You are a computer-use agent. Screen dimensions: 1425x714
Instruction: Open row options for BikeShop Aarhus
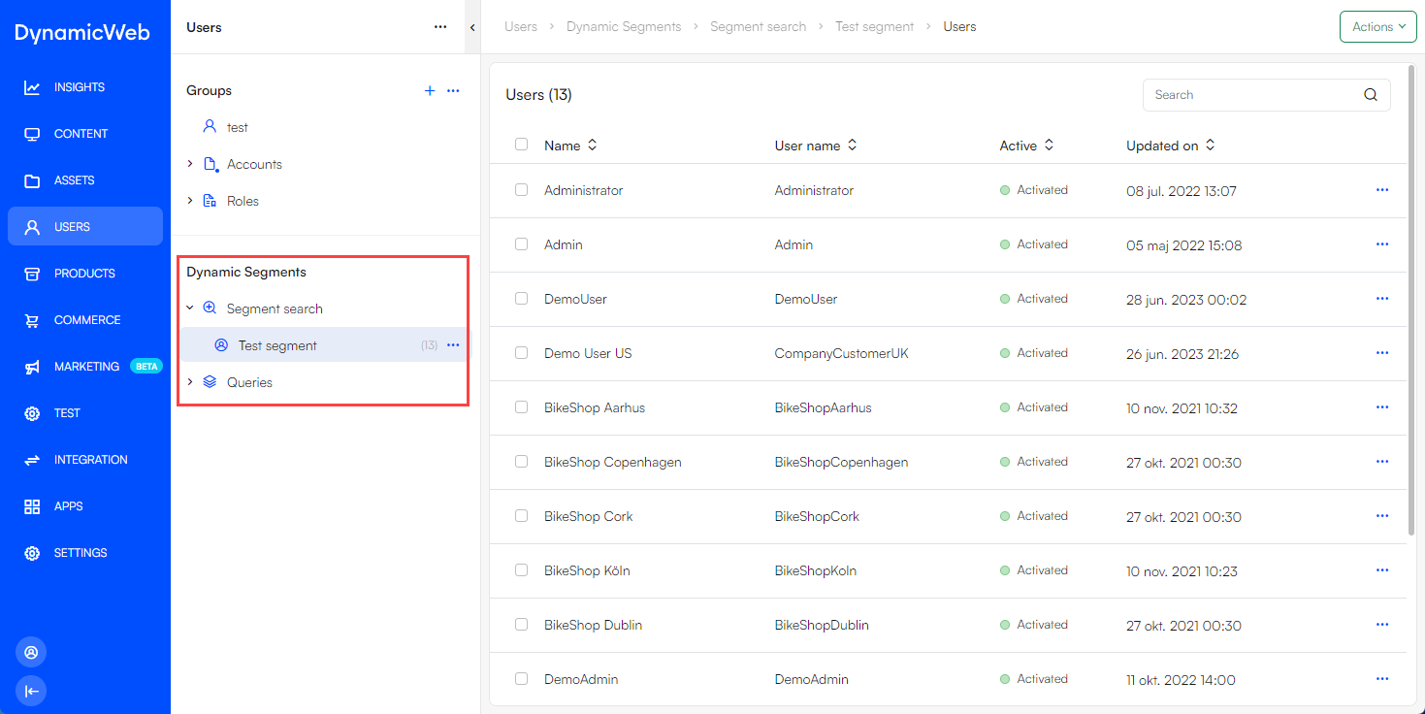coord(1382,407)
